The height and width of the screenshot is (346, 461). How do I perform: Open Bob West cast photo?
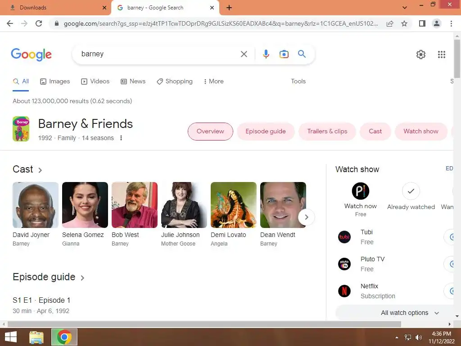pyautogui.click(x=134, y=205)
